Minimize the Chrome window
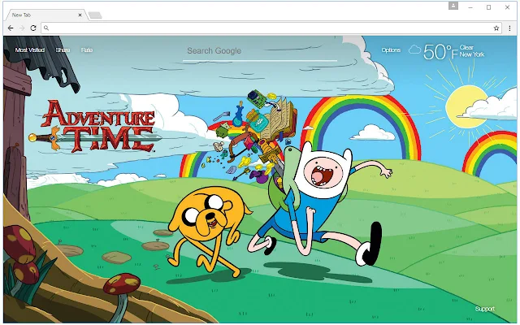 point(470,7)
